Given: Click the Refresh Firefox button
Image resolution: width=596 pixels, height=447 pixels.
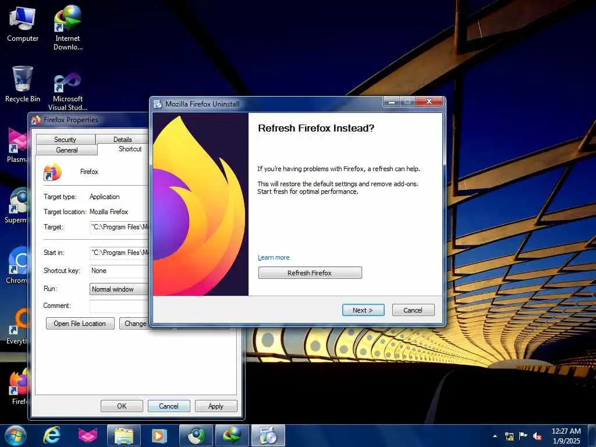Looking at the screenshot, I should tap(310, 273).
